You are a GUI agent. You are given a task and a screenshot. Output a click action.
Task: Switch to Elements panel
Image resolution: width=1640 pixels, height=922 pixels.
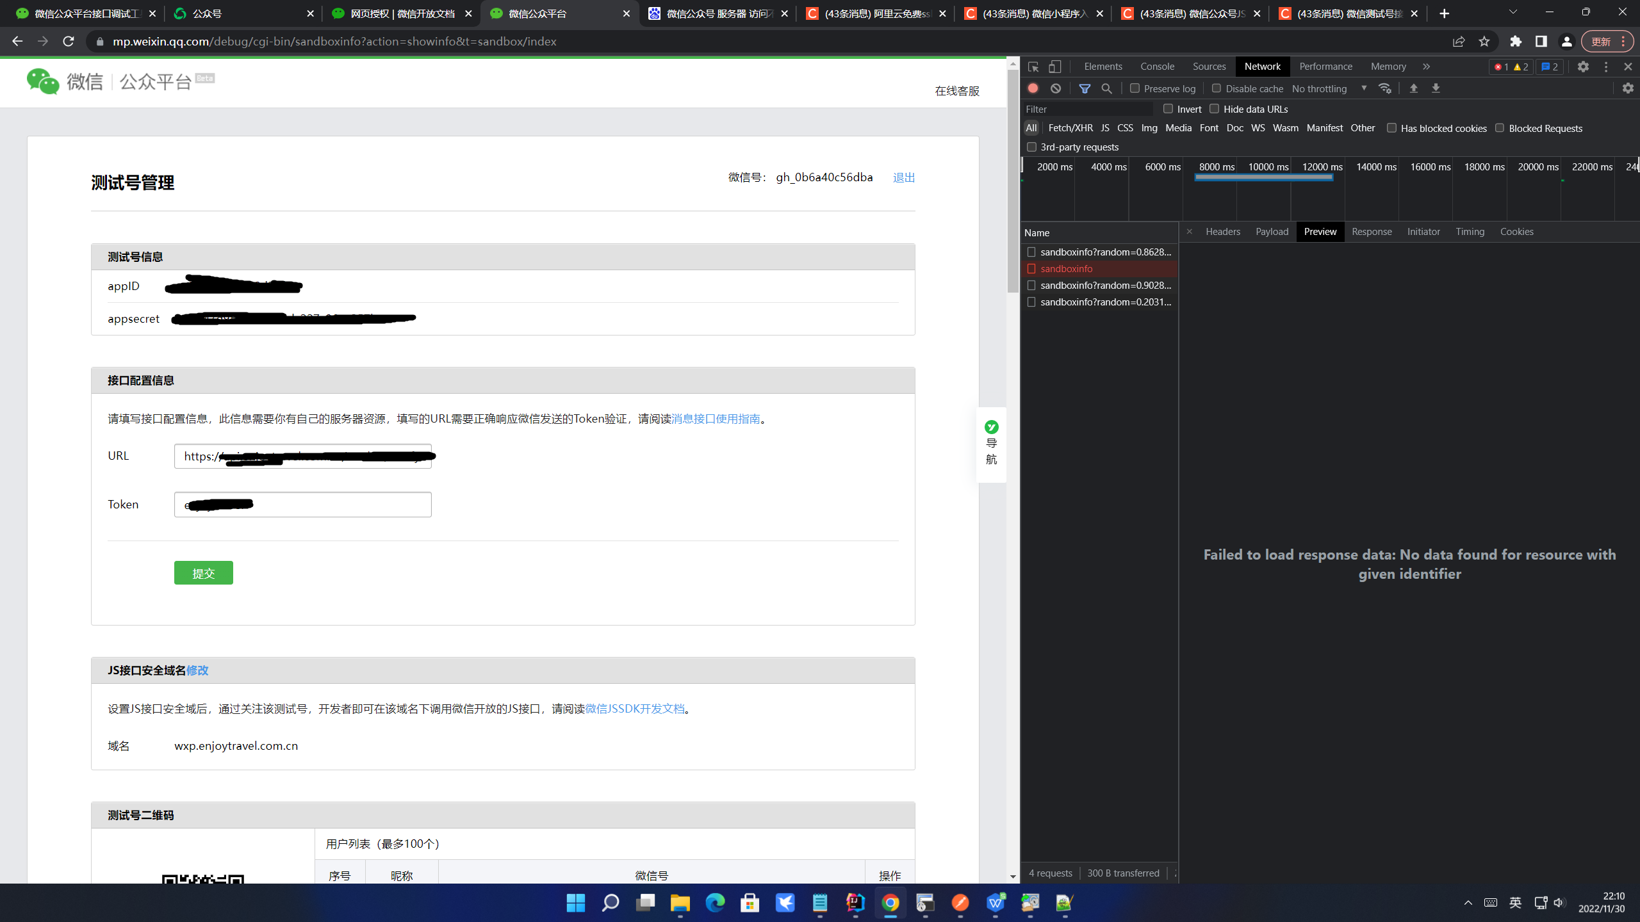click(x=1103, y=67)
